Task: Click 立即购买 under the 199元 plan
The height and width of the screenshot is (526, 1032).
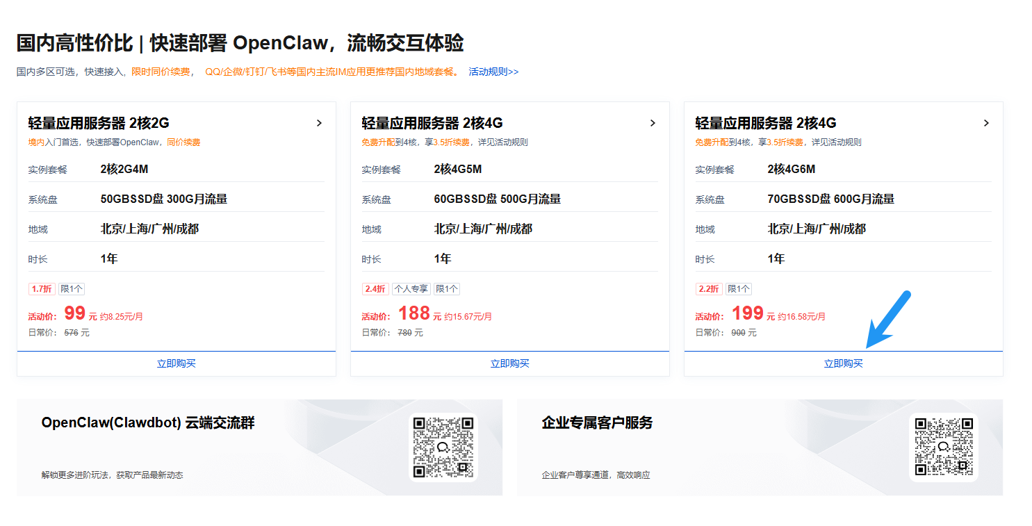Action: coord(843,363)
